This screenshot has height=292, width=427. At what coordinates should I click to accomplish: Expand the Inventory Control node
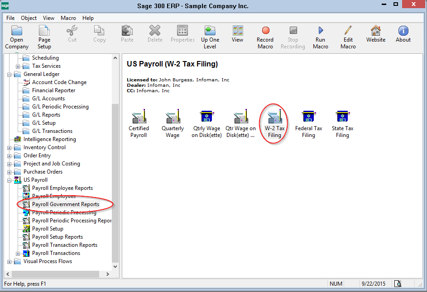[x=9, y=148]
